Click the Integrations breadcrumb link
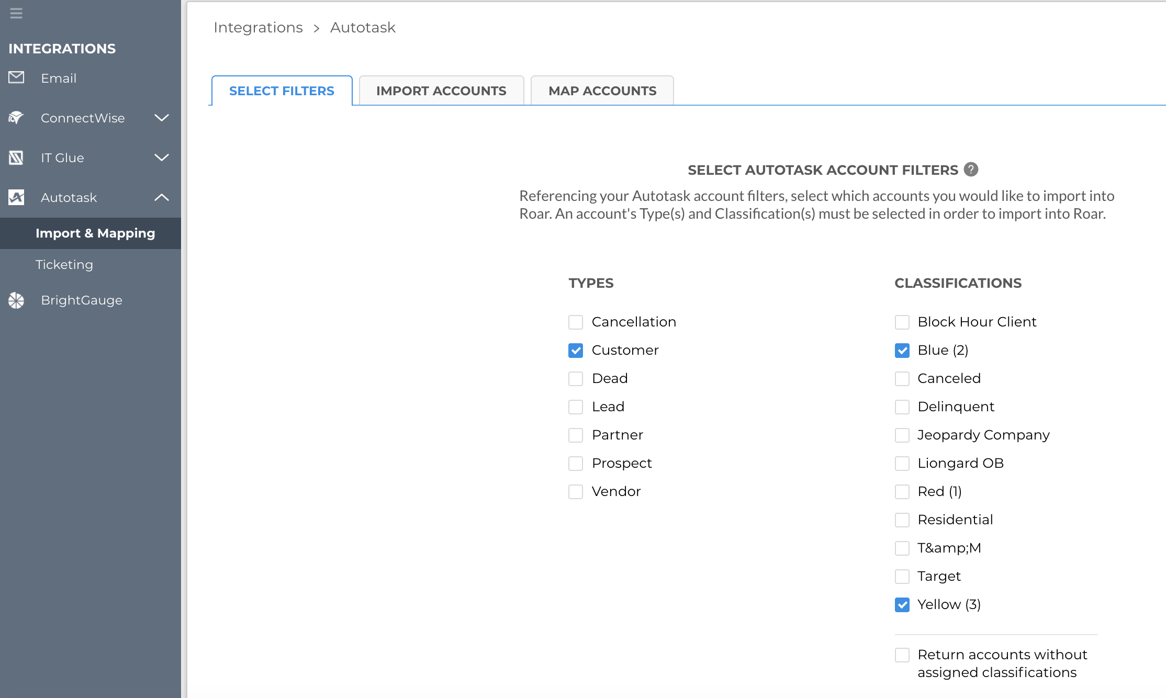1166x698 pixels. (258, 27)
